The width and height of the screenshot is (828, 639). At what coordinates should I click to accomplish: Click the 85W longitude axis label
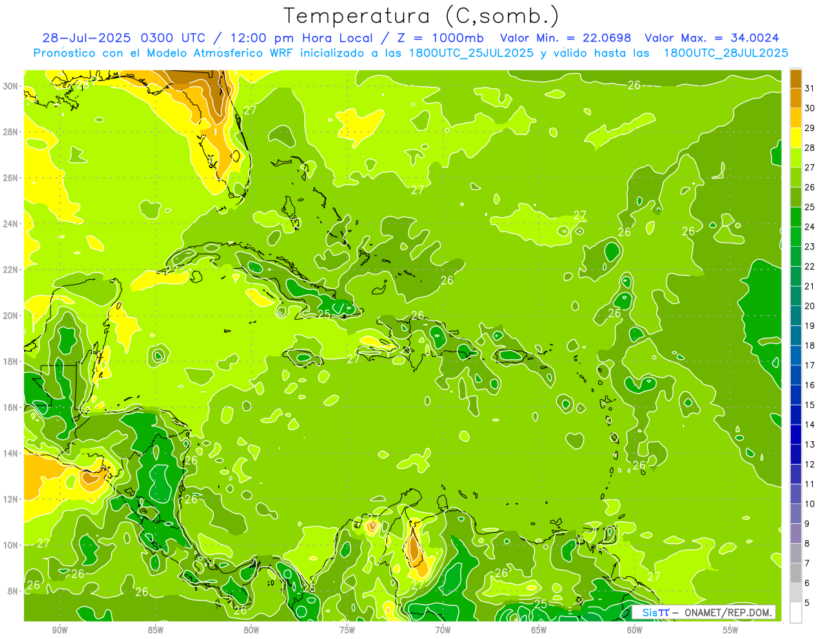(155, 630)
